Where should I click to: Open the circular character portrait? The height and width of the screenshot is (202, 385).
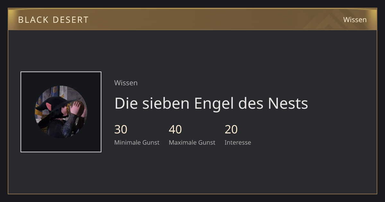tap(61, 112)
